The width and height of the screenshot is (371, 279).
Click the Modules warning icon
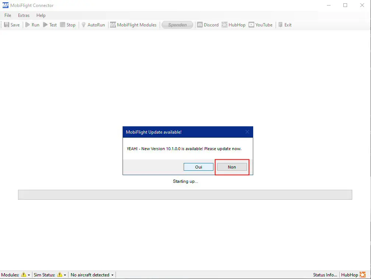[x=24, y=275]
